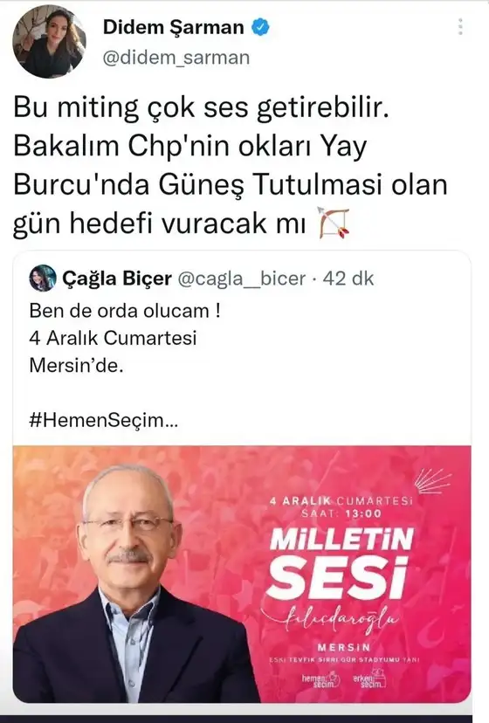Click the main tweet text about miting
This screenshot has height=723, width=489.
[x=231, y=166]
